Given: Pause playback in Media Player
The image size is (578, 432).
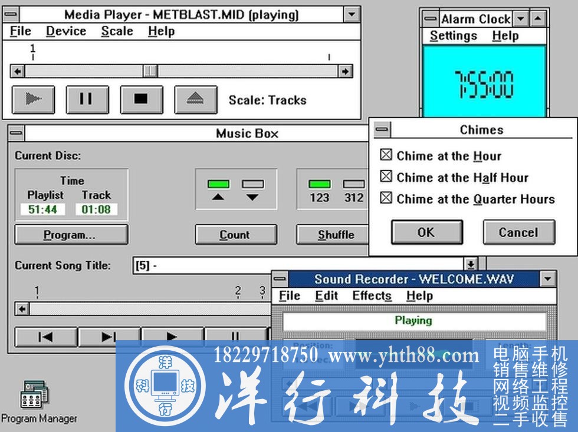Looking at the screenshot, I should tap(87, 99).
